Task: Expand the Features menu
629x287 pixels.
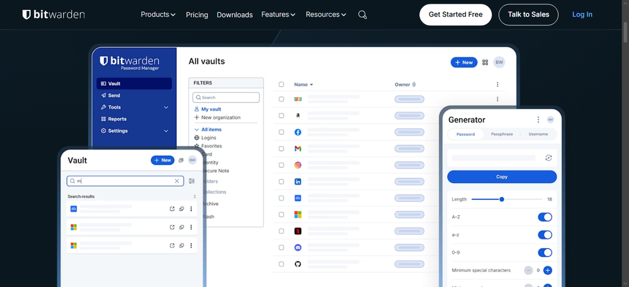Action: pos(278,14)
